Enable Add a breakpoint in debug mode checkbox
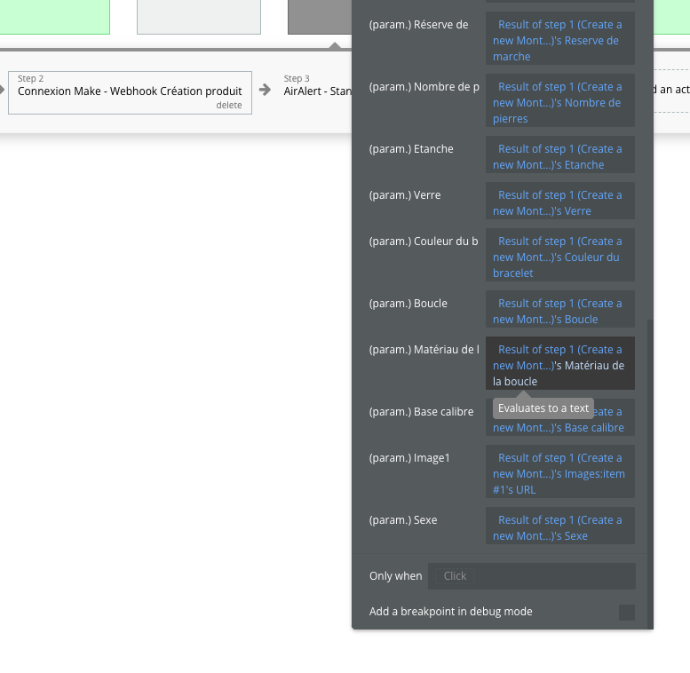Screen dimensions: 690x673 627,613
